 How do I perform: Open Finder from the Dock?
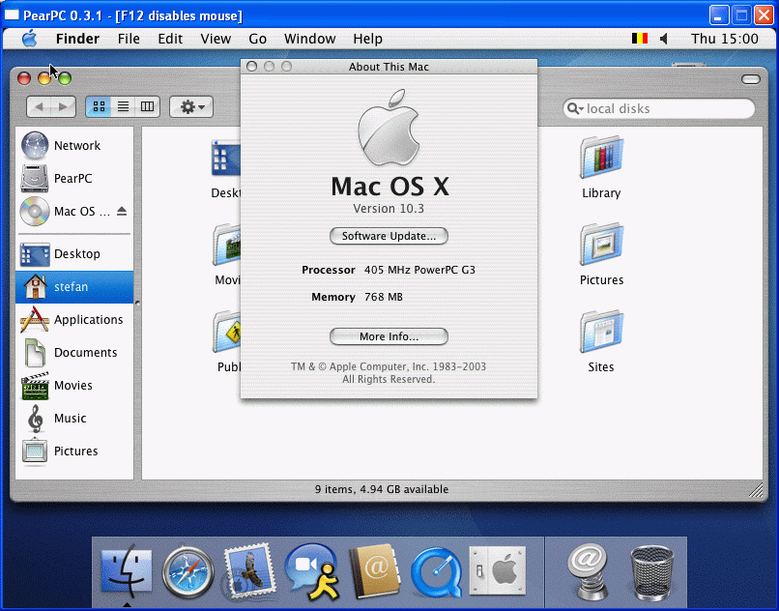click(127, 570)
